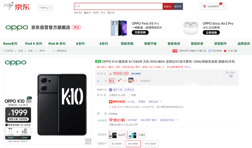Select the 8+256GB version option

point(117,144)
